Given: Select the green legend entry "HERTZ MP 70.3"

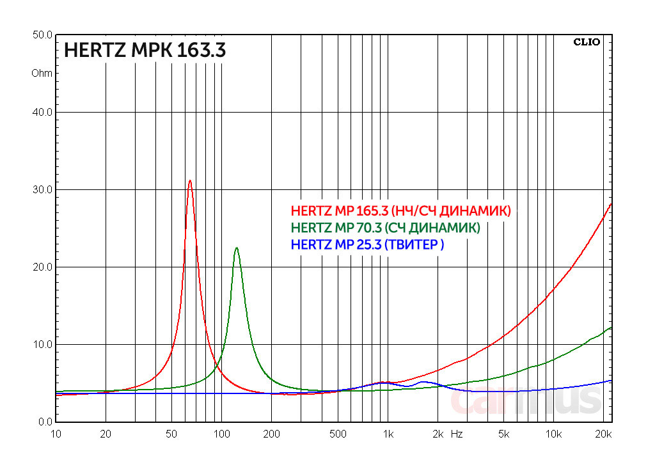Looking at the screenshot, I should [386, 228].
